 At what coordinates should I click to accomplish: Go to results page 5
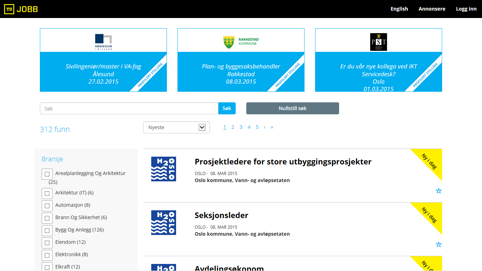point(257,127)
